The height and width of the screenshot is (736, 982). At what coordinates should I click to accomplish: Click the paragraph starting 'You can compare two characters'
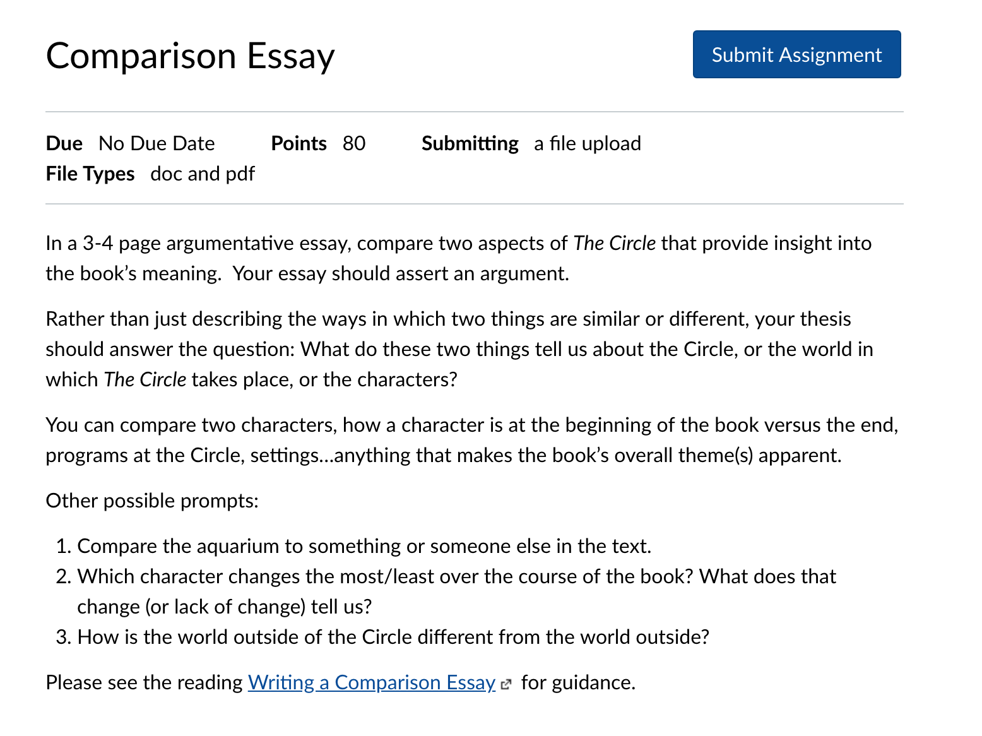472,440
